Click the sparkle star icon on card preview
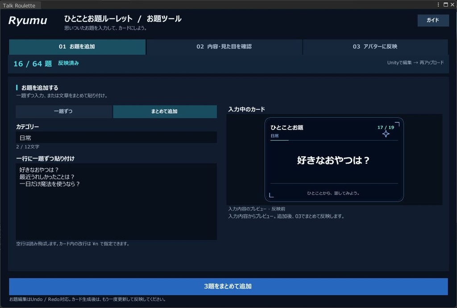 (386, 134)
